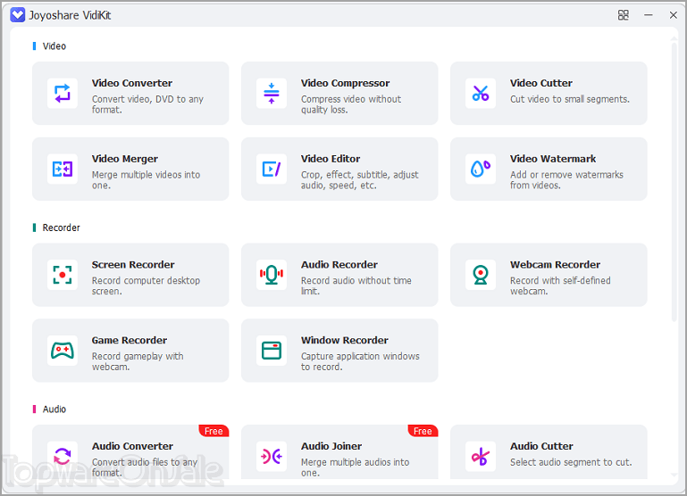Click 'Record with self-defined webcam.' description
This screenshot has width=687, height=496.
tap(560, 285)
